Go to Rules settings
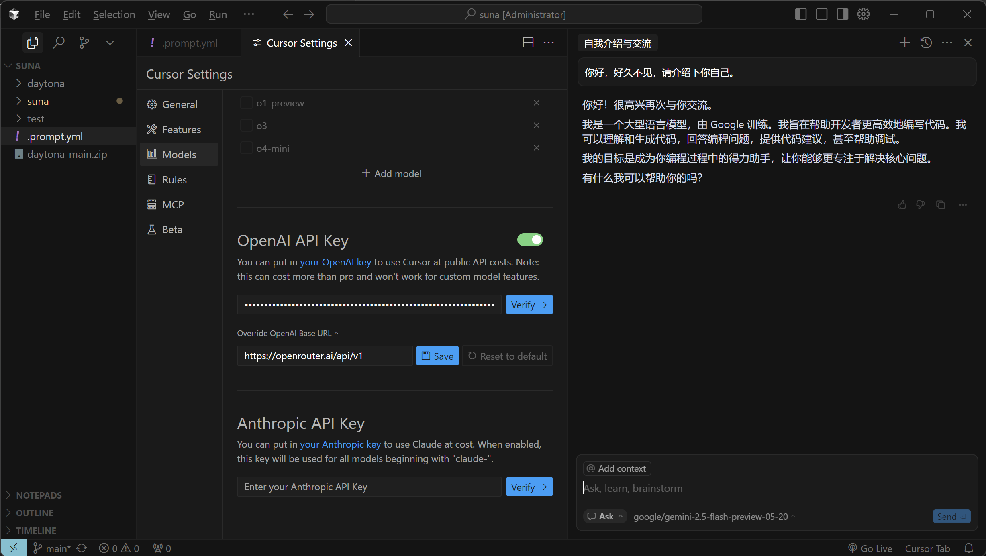 point(179,180)
